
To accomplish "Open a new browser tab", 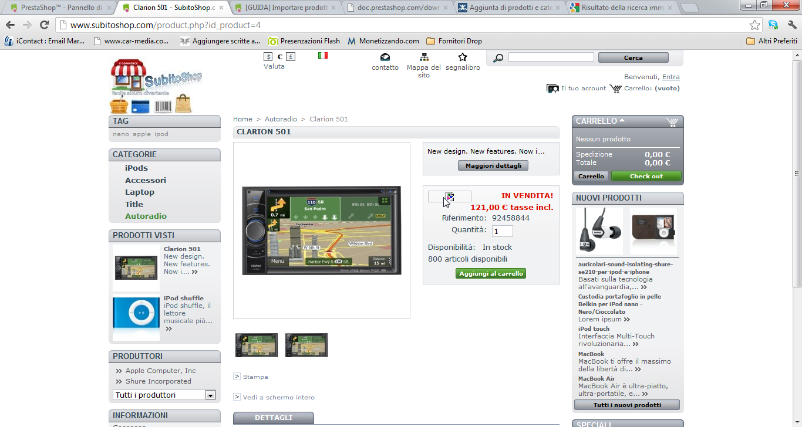I will tap(689, 8).
